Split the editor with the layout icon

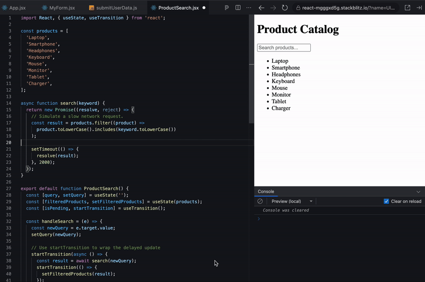click(238, 7)
